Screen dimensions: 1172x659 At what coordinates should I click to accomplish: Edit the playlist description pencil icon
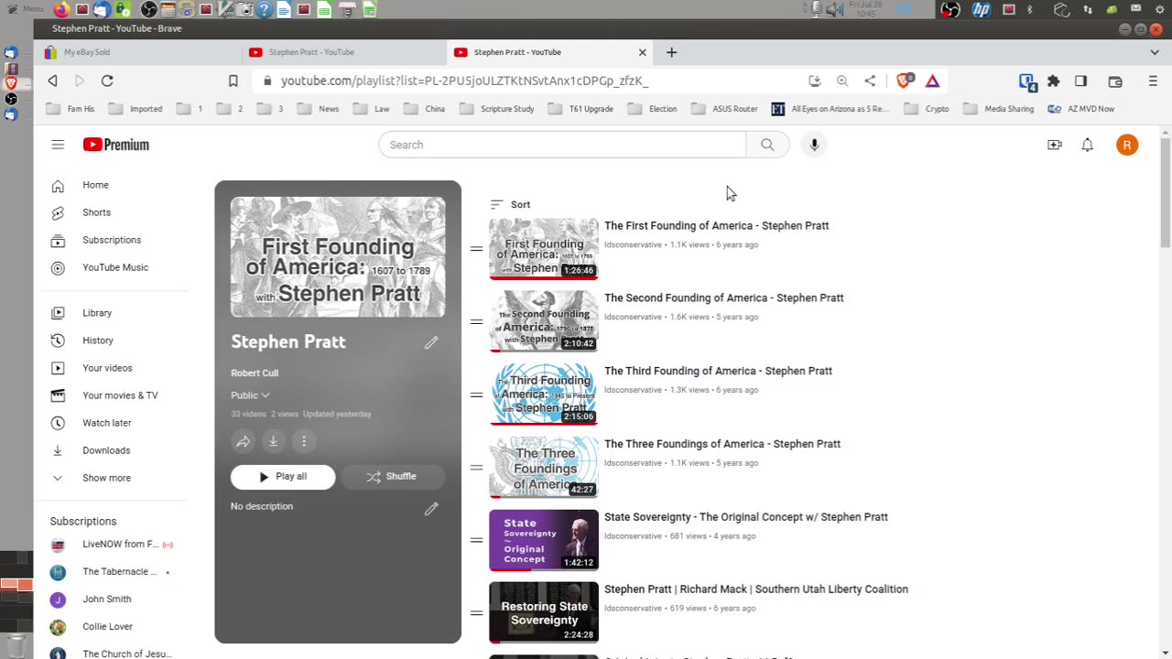[431, 508]
